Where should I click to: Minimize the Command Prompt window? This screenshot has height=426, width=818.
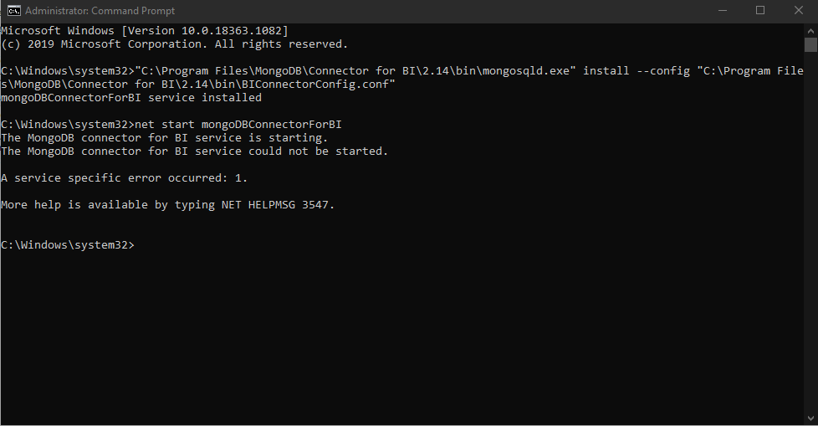pyautogui.click(x=722, y=11)
